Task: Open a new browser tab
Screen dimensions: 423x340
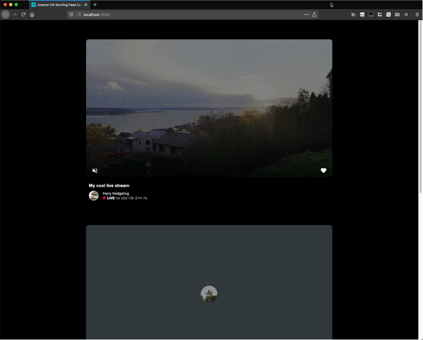Action: [x=94, y=5]
